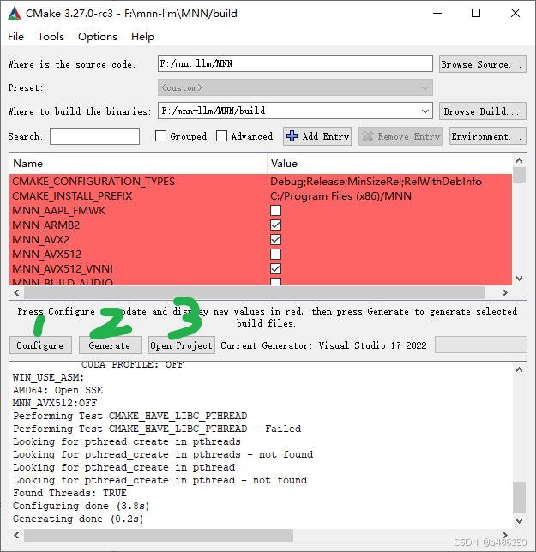This screenshot has height=552, width=536.
Task: Open the File menu
Action: coord(15,37)
